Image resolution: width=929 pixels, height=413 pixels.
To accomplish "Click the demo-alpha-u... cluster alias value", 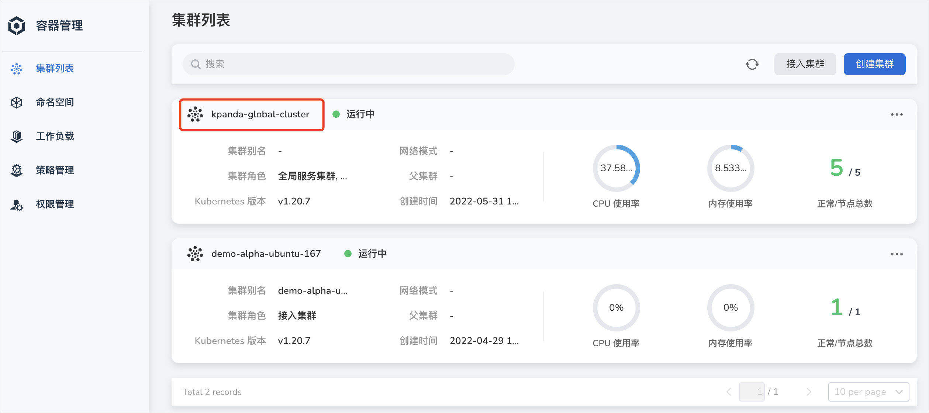I will click(x=312, y=291).
